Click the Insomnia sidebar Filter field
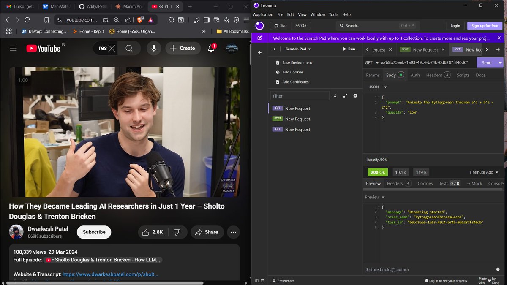The image size is (507, 285). tap(300, 96)
